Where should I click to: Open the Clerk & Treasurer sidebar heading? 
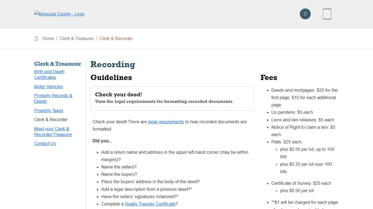click(57, 64)
